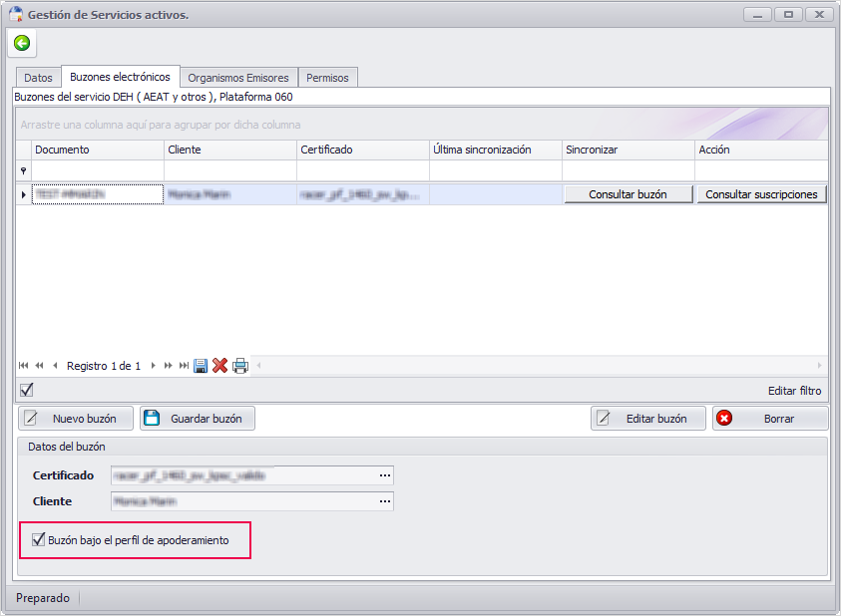Go to previous record arrow

pyautogui.click(x=55, y=366)
